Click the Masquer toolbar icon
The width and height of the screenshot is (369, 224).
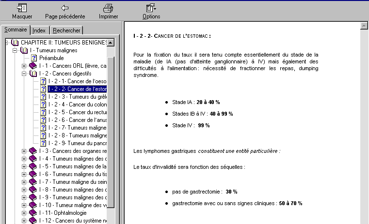tap(22, 8)
